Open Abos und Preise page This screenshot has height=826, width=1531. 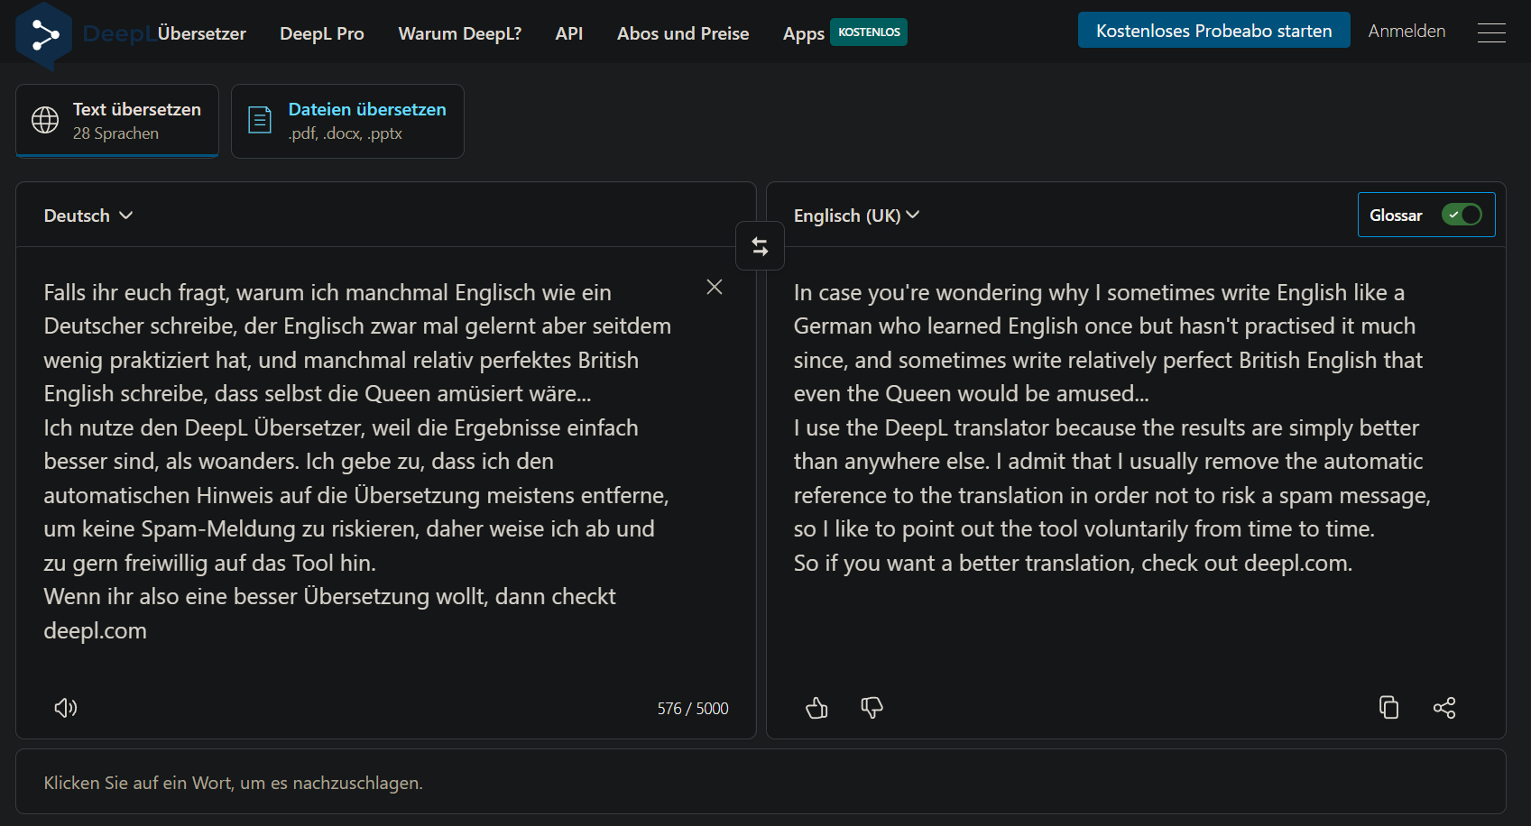coord(683,33)
